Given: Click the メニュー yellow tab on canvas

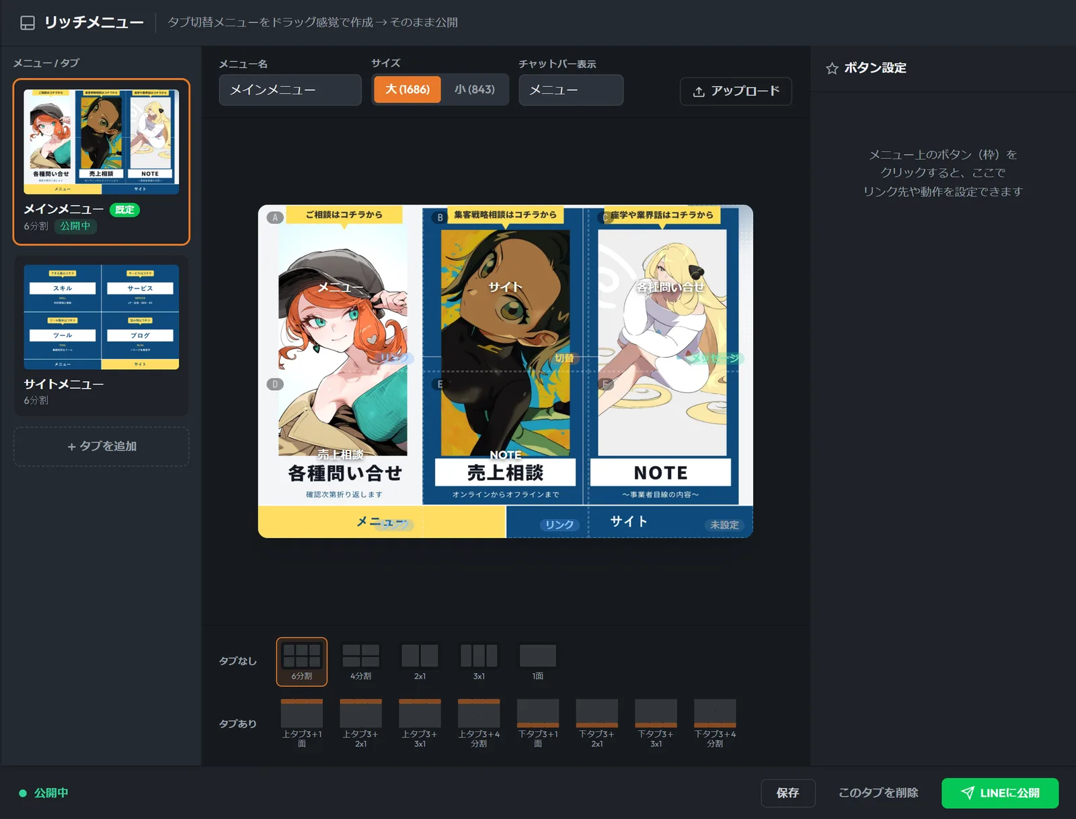Looking at the screenshot, I should pos(382,522).
